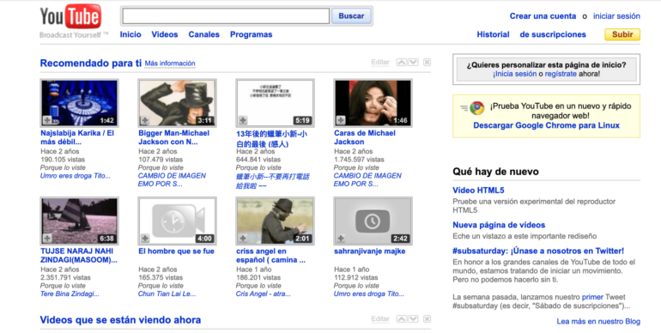Click plus icon on TUJSE NARAJ NAHI thumbnail

click(47, 239)
